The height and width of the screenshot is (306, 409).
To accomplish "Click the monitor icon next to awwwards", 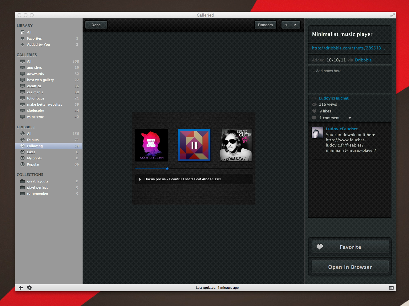I will tap(22, 74).
